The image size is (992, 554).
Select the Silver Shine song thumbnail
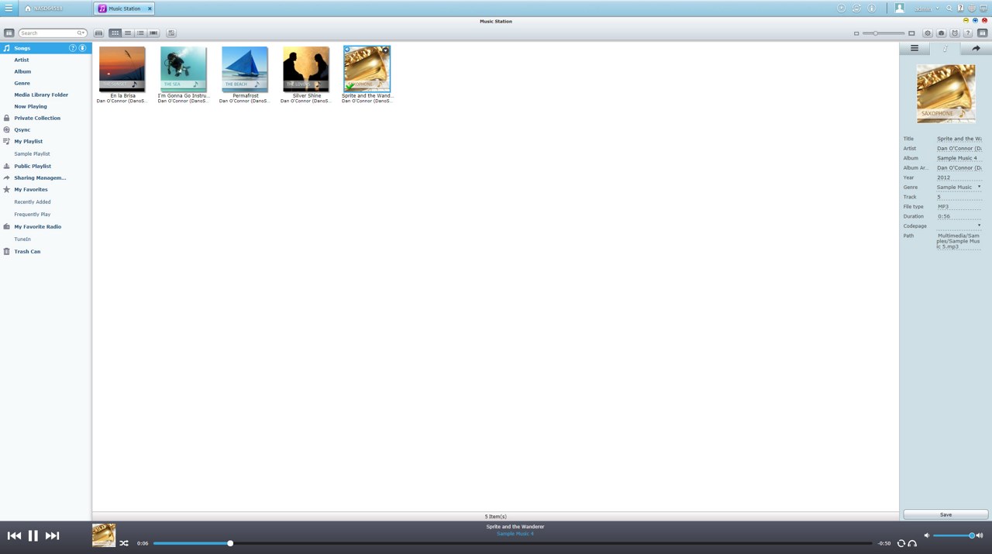tap(306, 69)
